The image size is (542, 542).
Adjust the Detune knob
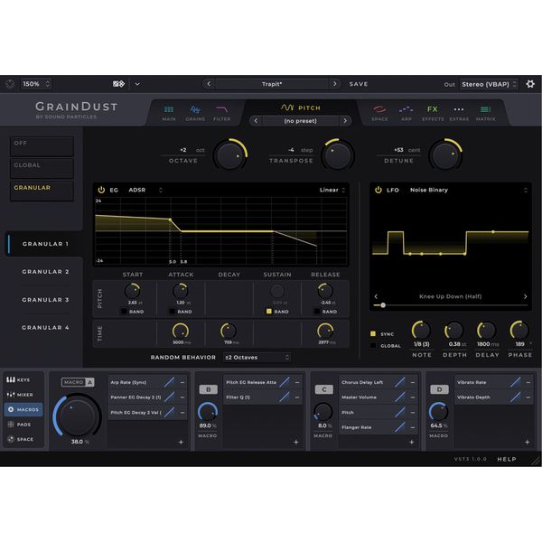click(445, 155)
